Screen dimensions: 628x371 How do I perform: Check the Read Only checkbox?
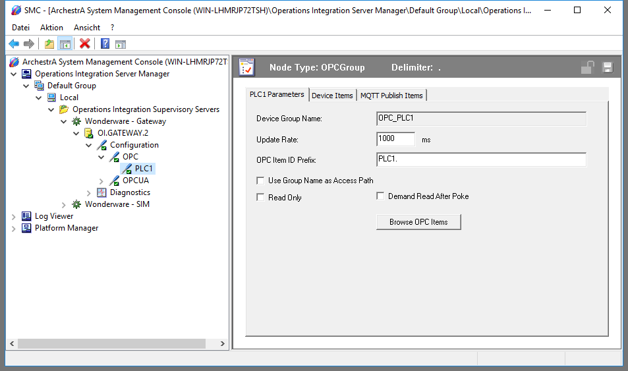pyautogui.click(x=260, y=198)
